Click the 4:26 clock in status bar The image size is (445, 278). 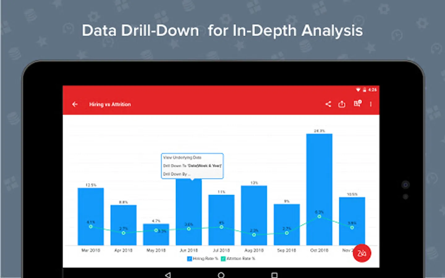372,90
